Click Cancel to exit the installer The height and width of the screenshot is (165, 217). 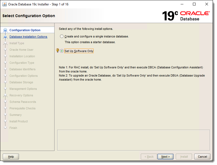[202, 157]
